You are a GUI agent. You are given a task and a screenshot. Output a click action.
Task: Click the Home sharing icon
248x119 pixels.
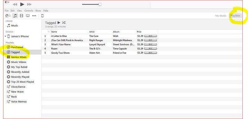pos(8,15)
